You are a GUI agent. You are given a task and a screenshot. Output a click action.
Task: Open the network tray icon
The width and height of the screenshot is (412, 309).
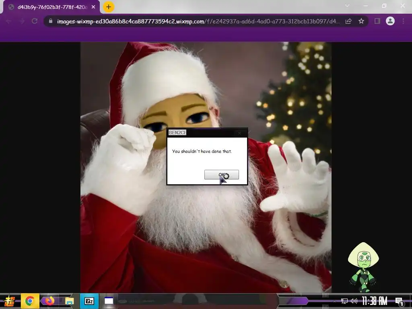(344, 301)
